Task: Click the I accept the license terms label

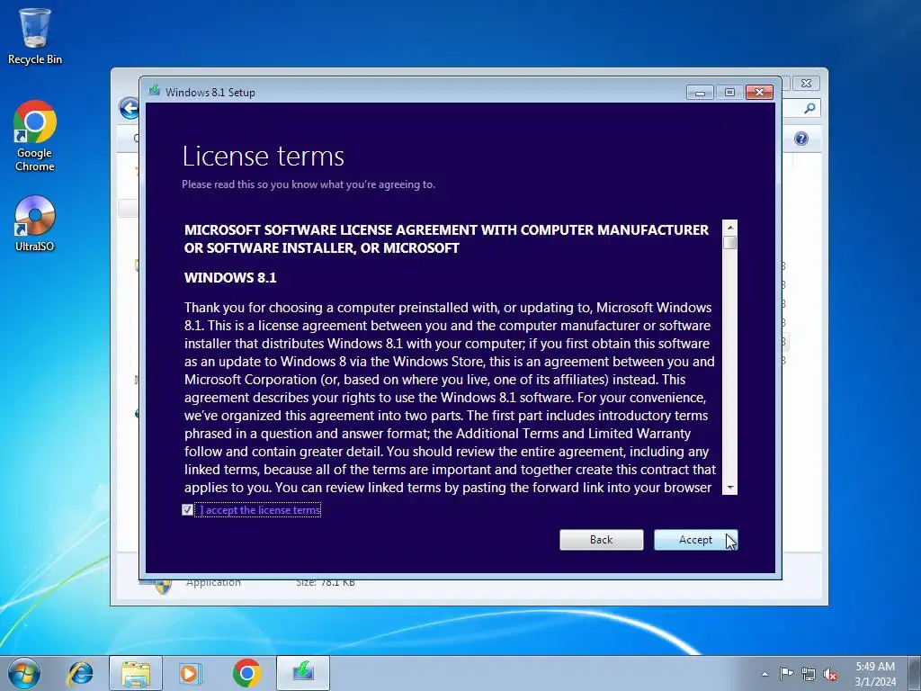Action: 260,510
